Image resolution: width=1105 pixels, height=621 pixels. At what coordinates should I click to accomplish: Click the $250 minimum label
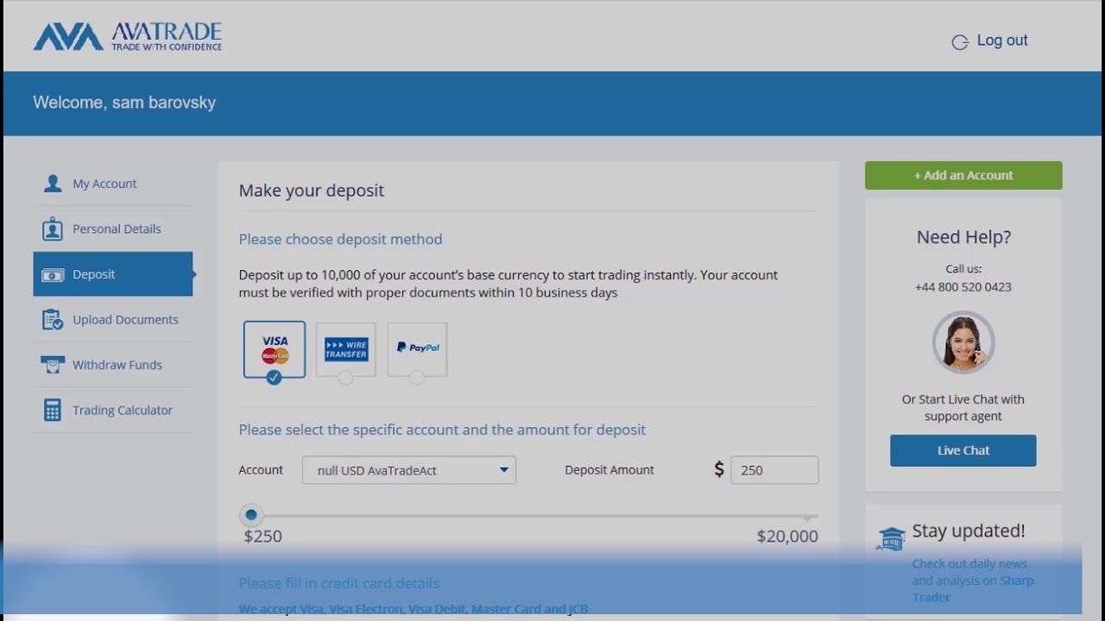coord(263,536)
